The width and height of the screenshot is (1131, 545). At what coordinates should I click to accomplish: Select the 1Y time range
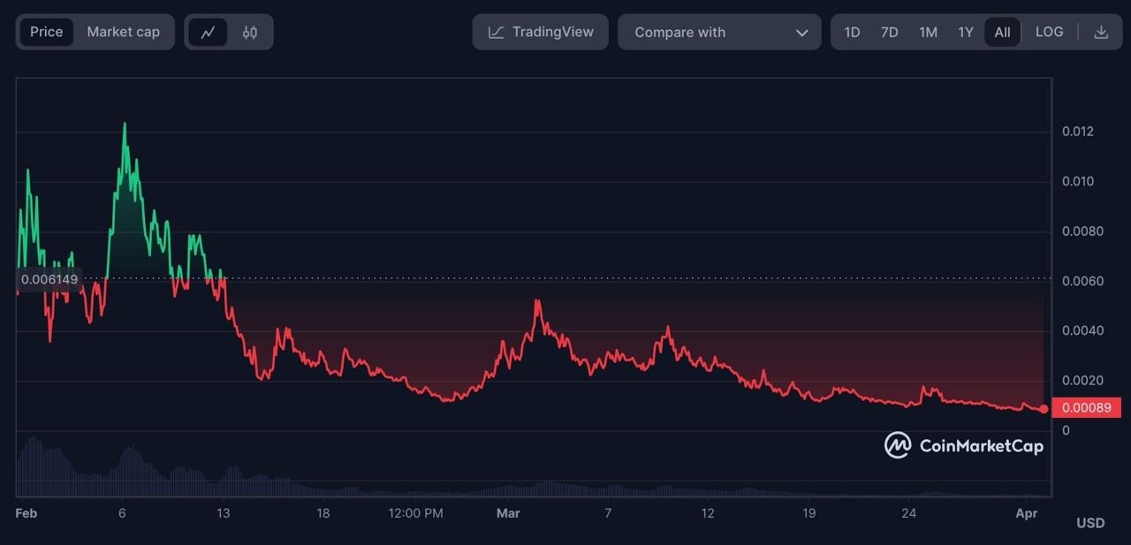(x=966, y=33)
